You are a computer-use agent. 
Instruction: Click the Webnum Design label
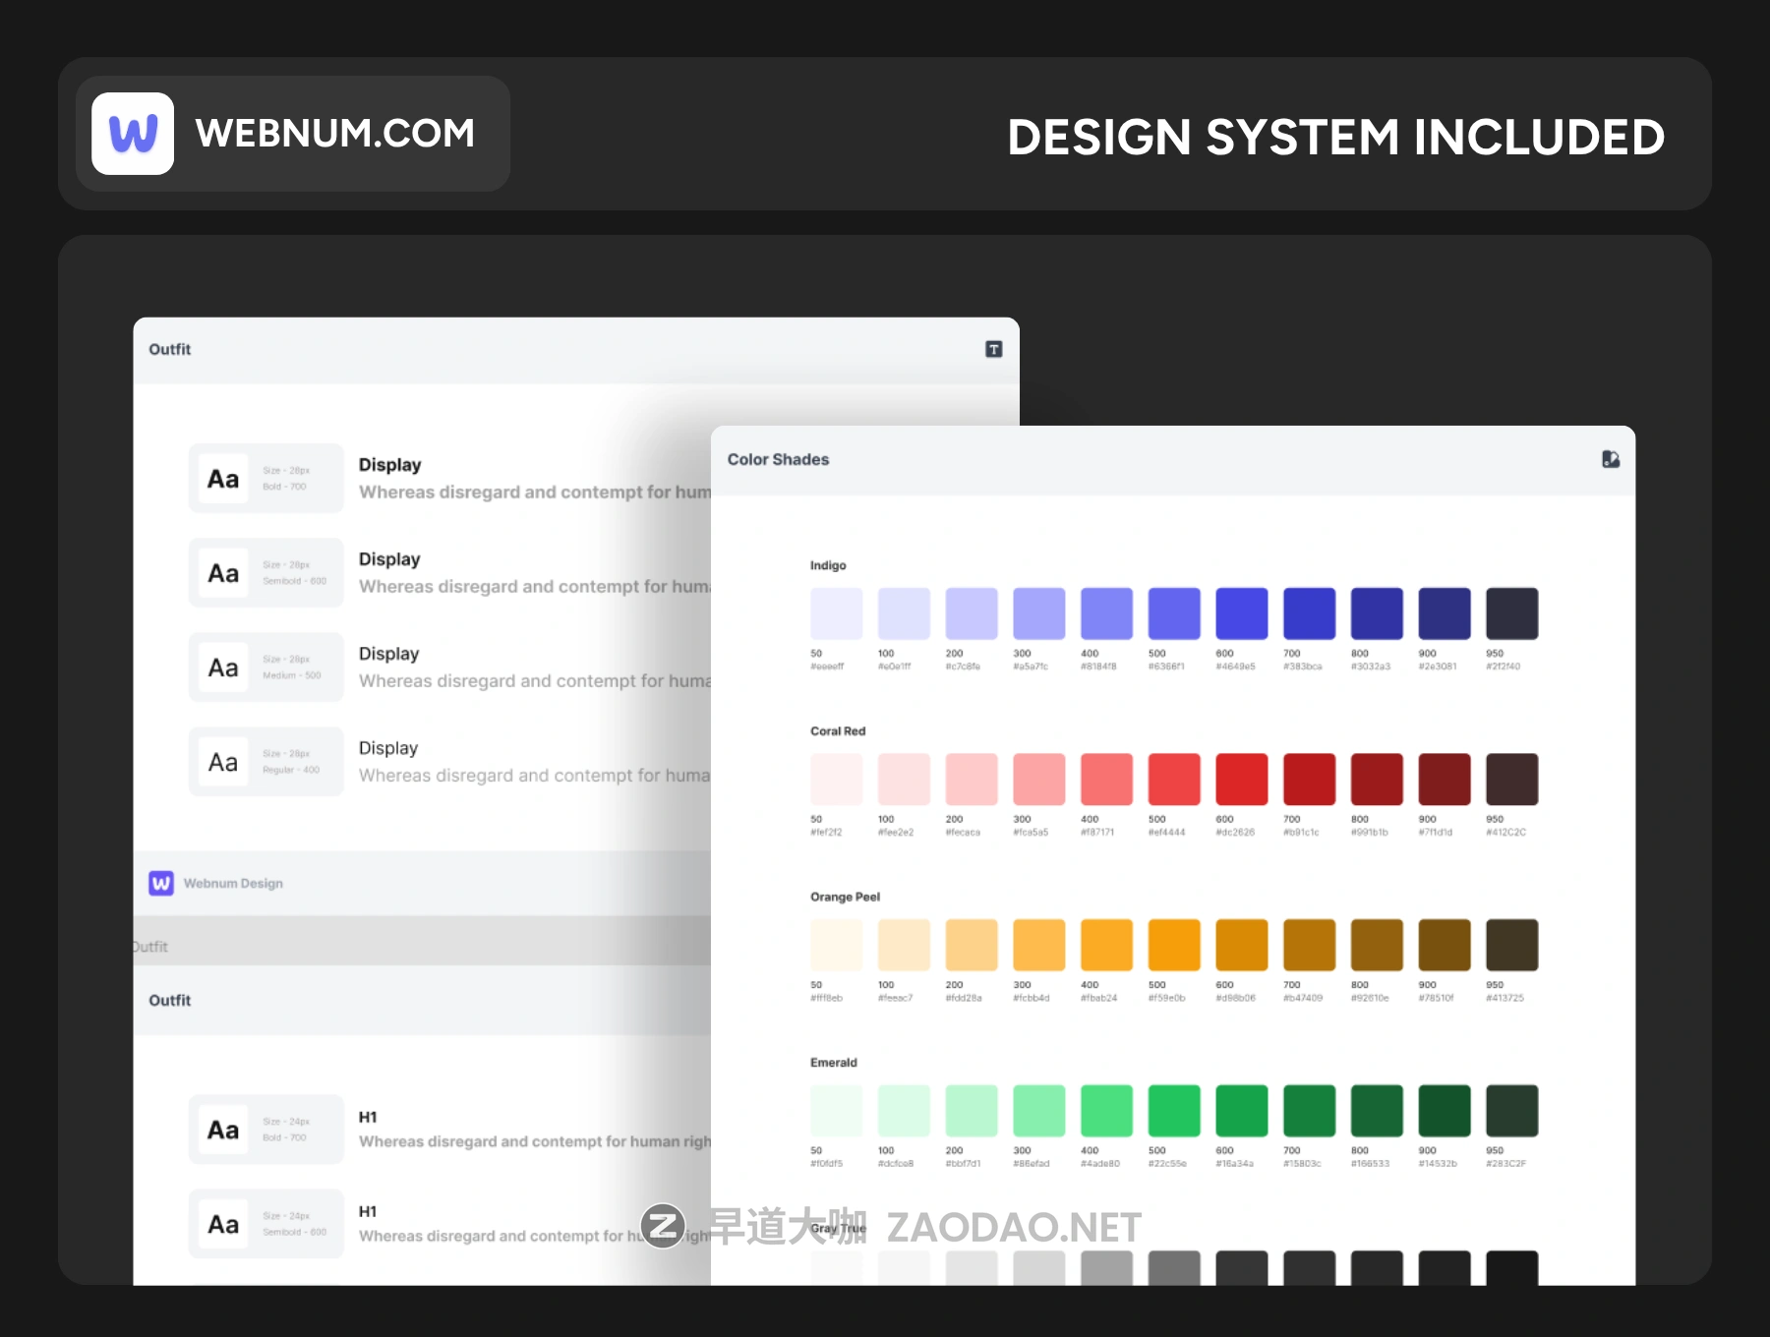click(x=233, y=883)
